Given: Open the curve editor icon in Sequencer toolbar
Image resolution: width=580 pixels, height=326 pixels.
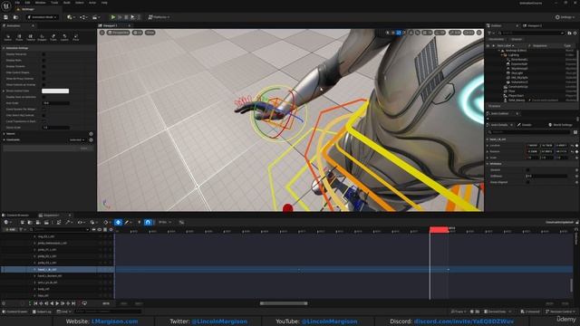Looking at the screenshot, I should point(181,222).
